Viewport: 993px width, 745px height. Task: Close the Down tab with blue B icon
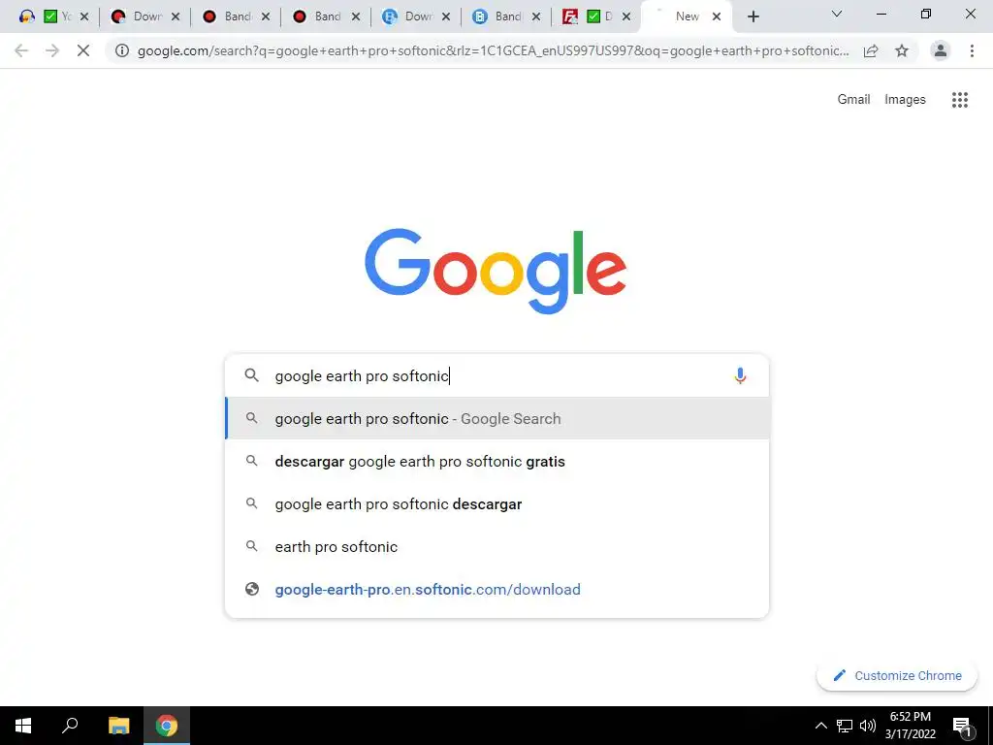point(446,17)
